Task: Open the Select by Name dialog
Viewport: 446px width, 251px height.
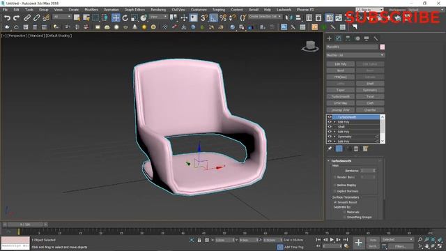Action: [x=86, y=18]
